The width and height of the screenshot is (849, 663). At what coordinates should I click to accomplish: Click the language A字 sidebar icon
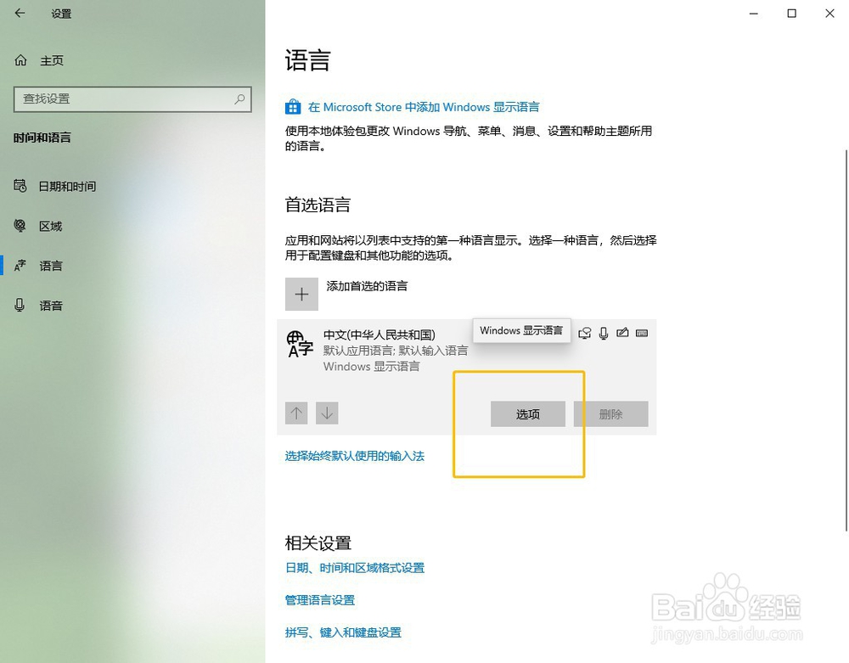(x=20, y=265)
